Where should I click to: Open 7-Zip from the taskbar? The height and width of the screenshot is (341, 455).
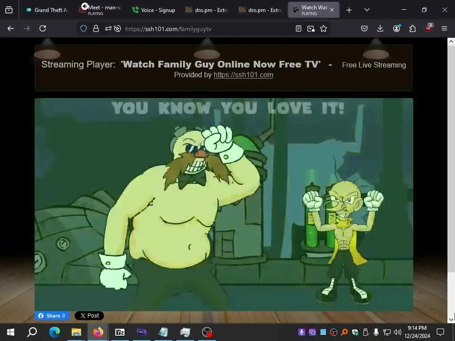click(x=120, y=332)
